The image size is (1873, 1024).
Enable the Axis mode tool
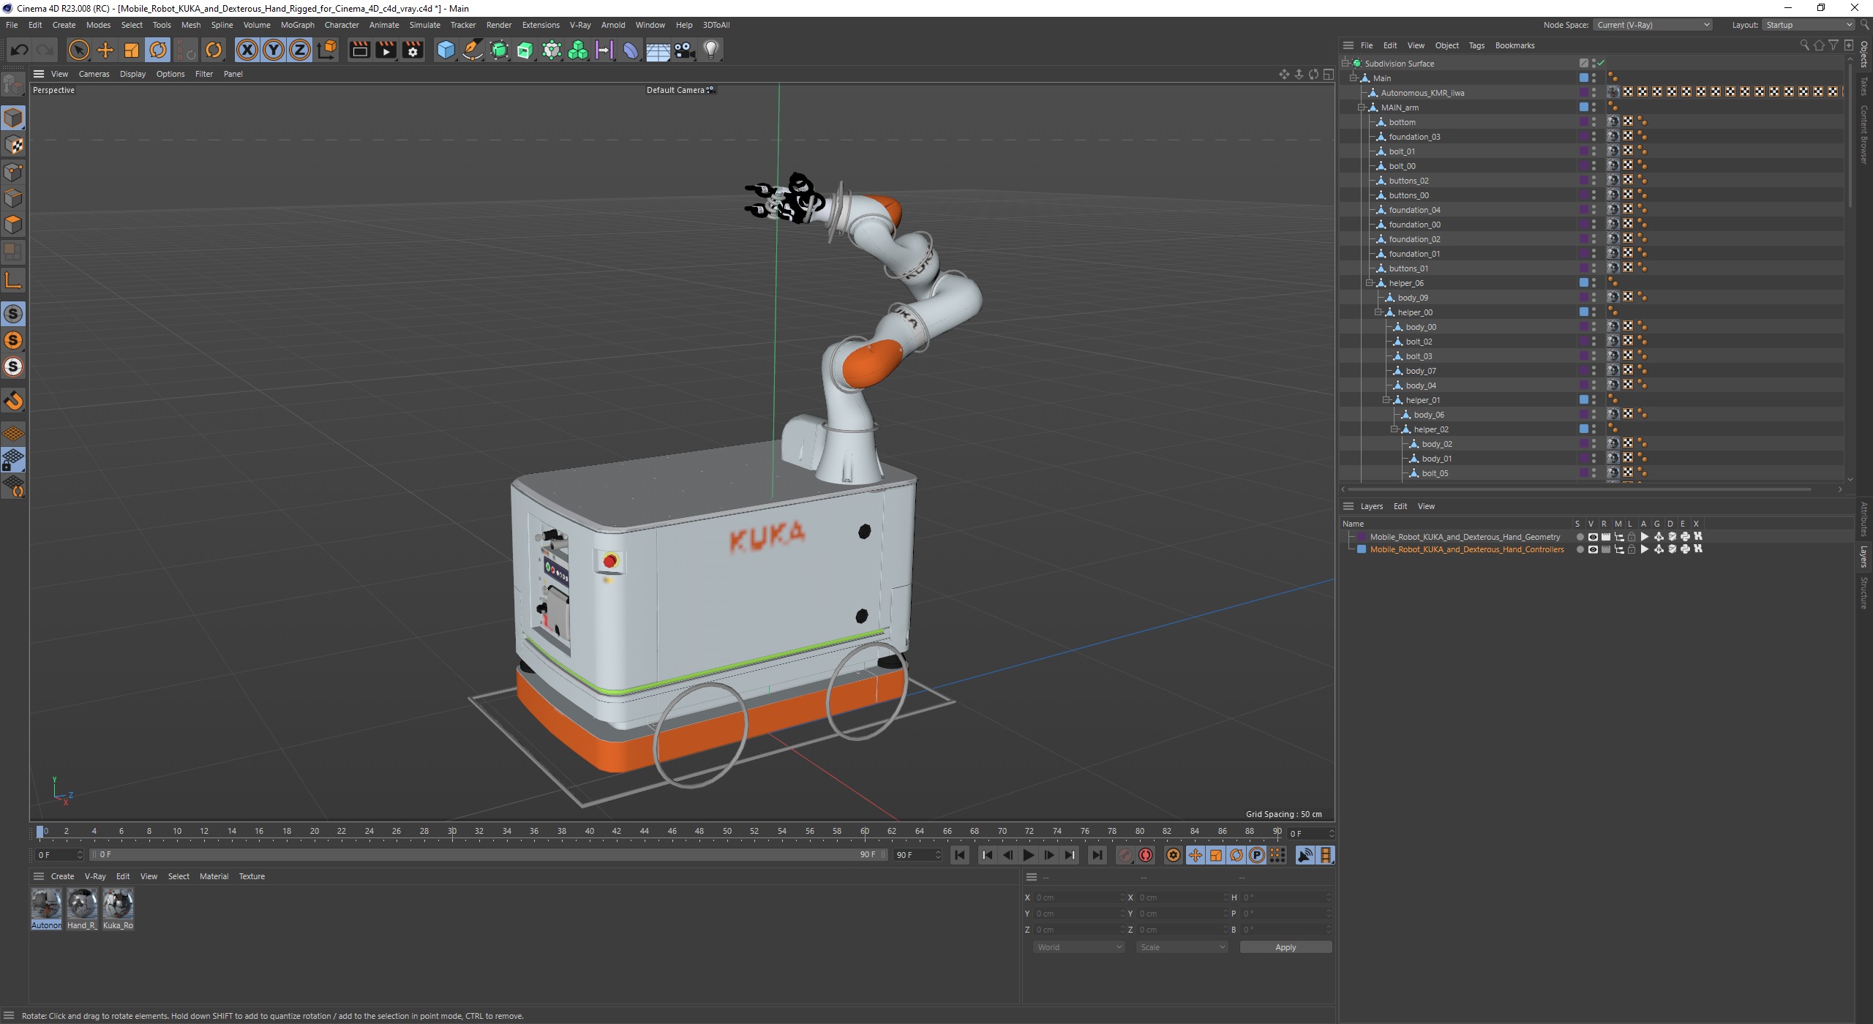point(13,280)
